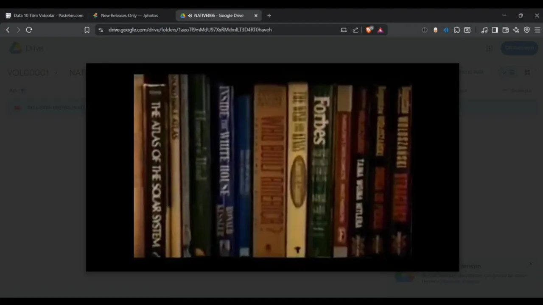
Task: Open Brave Shields lion icon
Action: coord(369,30)
